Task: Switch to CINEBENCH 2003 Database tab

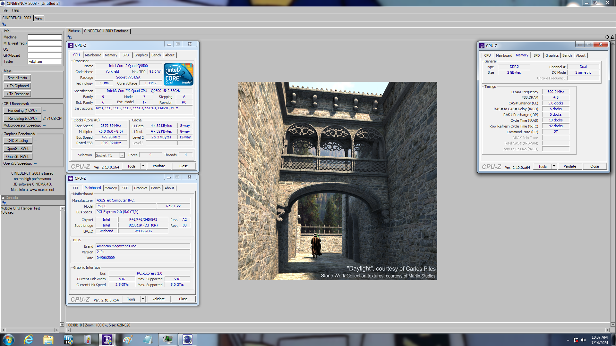Action: click(106, 31)
